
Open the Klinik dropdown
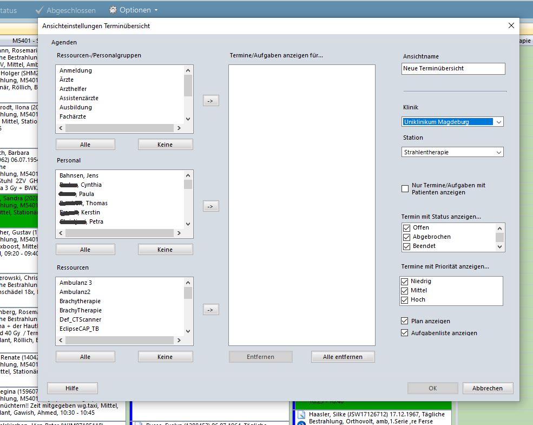coord(498,122)
